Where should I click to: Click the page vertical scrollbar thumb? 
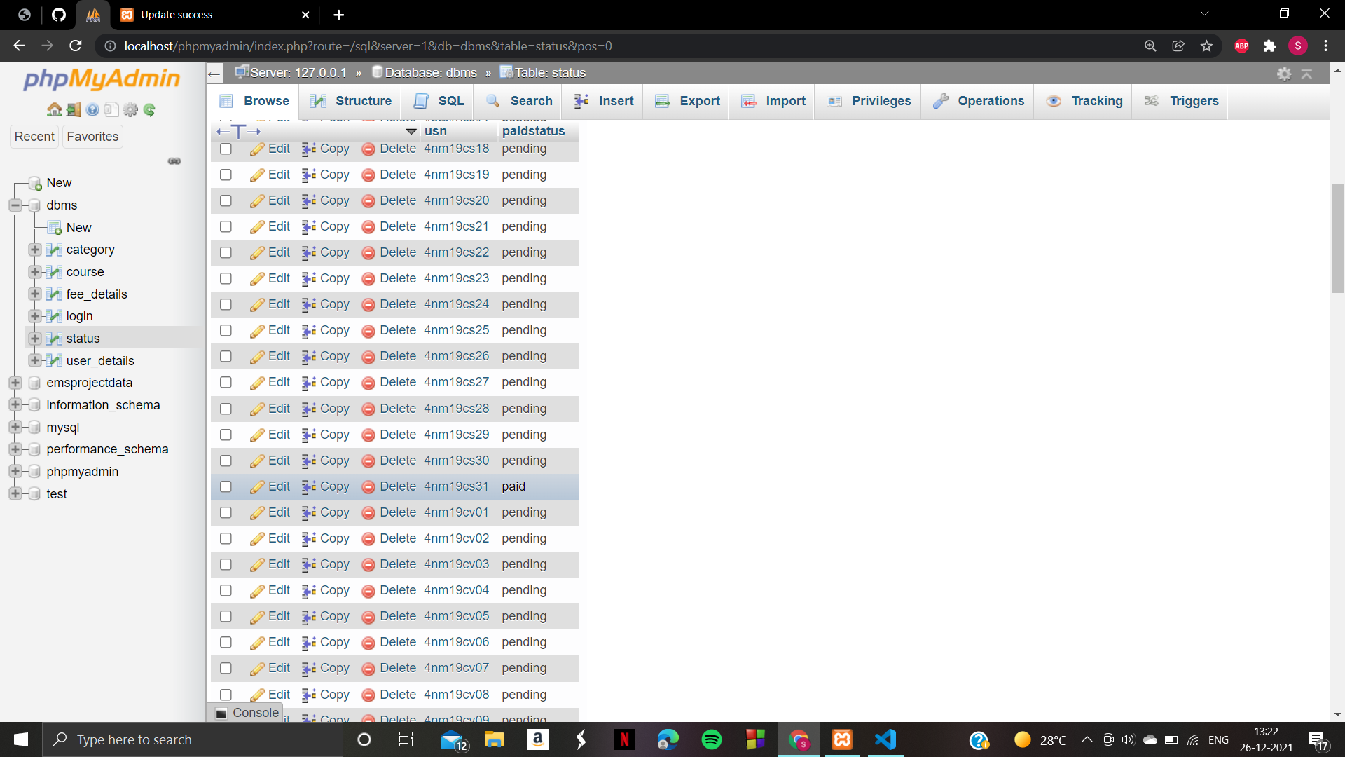(x=1337, y=238)
